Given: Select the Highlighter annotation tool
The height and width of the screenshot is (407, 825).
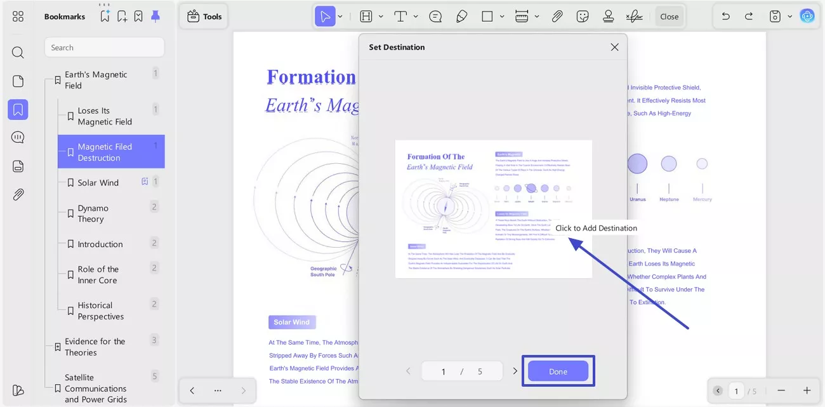Looking at the screenshot, I should tap(461, 16).
